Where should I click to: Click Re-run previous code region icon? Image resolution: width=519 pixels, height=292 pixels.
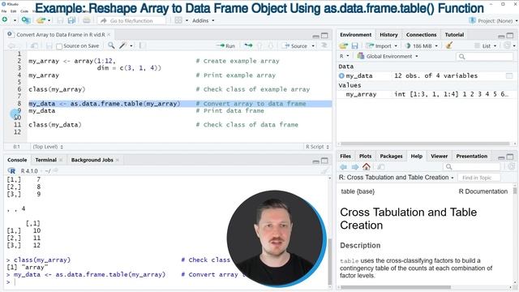point(248,45)
